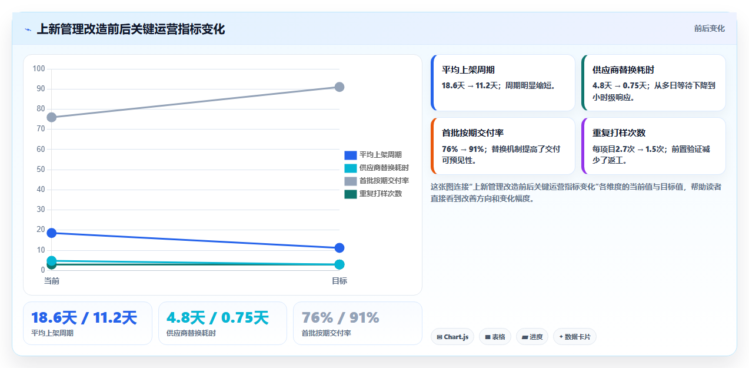
Task: Click the icon in Chart.js tag
Action: click(439, 337)
